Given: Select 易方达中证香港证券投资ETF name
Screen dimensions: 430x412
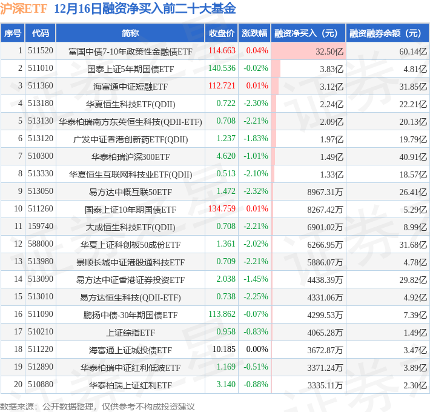Looking at the screenshot, I should click(x=130, y=280).
